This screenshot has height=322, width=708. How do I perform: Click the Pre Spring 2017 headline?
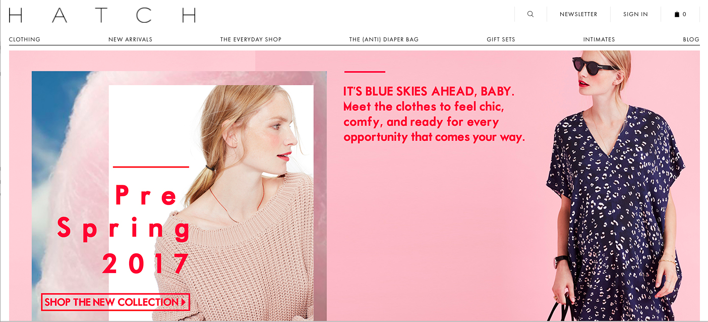pos(124,230)
